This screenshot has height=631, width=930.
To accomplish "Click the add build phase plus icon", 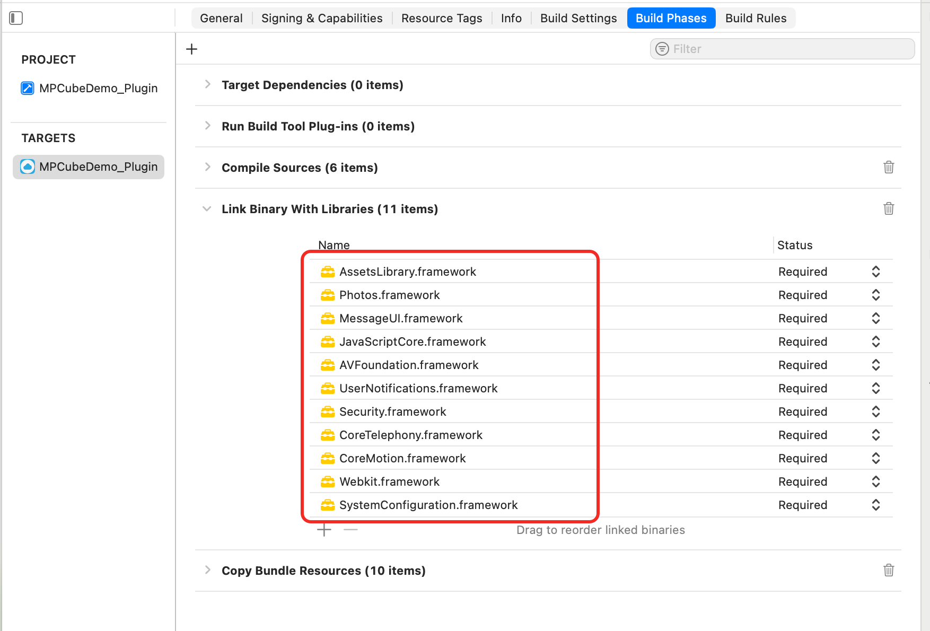I will 192,49.
